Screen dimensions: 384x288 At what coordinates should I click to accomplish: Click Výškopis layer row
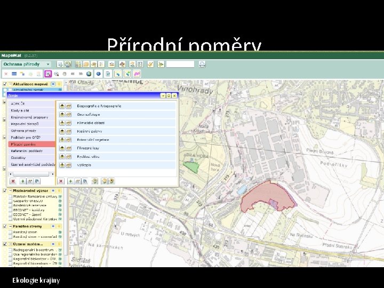tap(117, 165)
